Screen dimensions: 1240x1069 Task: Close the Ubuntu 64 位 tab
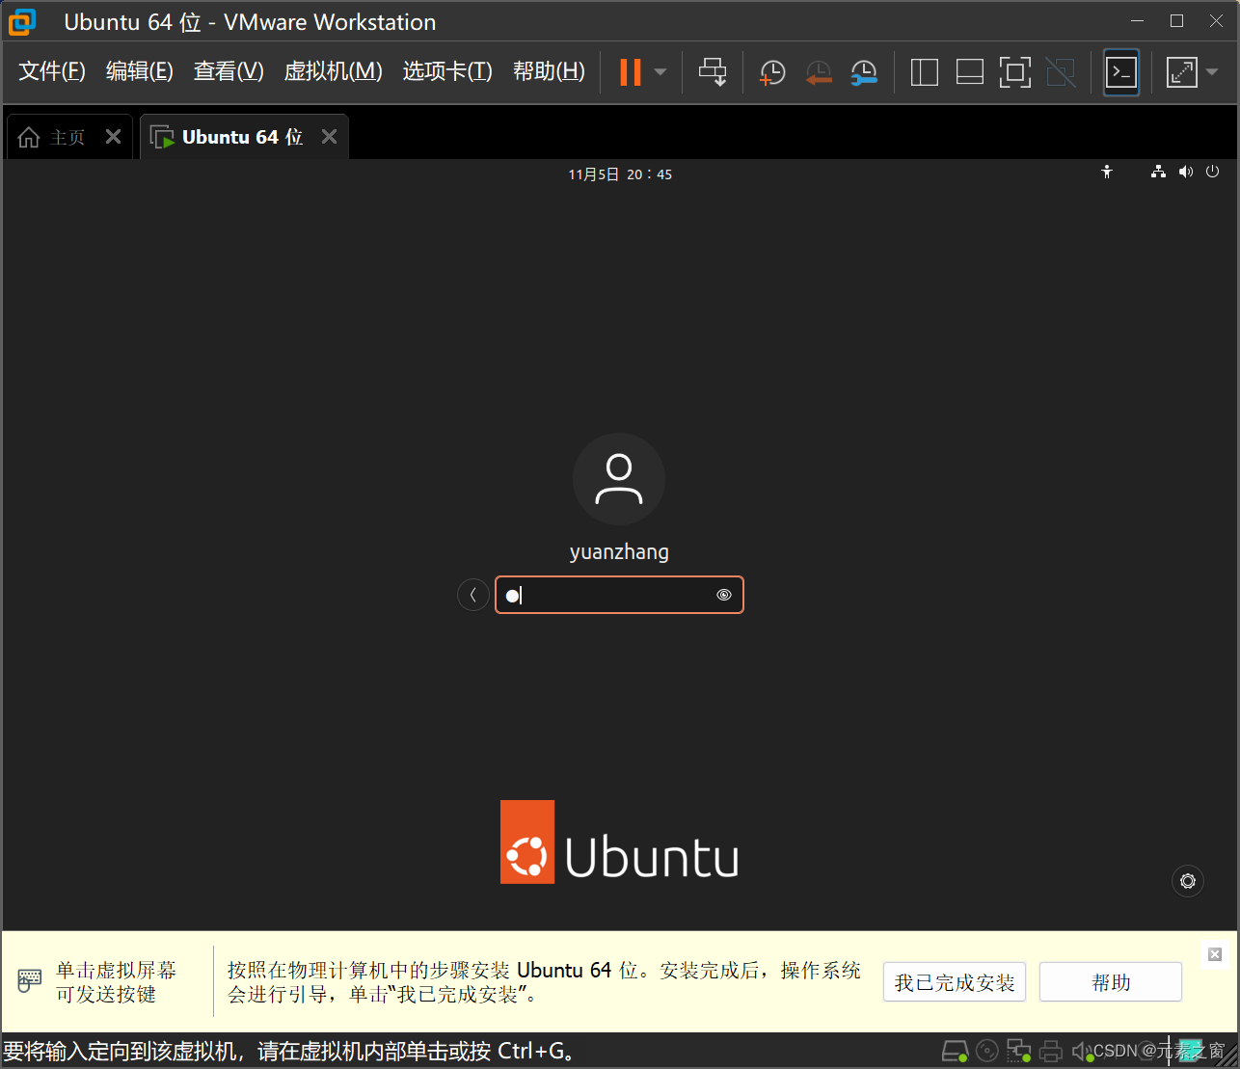(329, 137)
